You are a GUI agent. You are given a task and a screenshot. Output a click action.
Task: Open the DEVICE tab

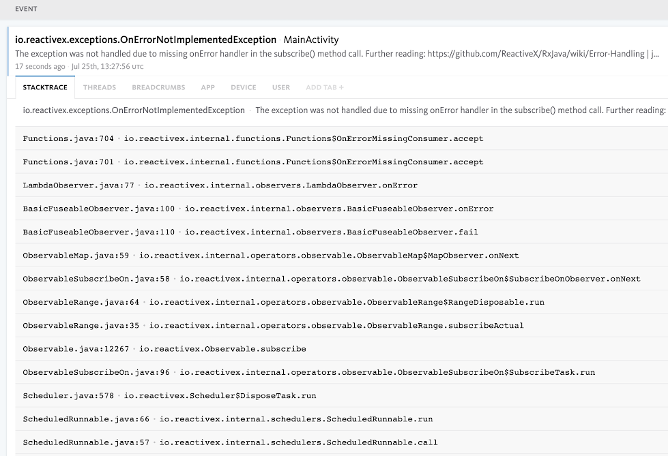244,87
